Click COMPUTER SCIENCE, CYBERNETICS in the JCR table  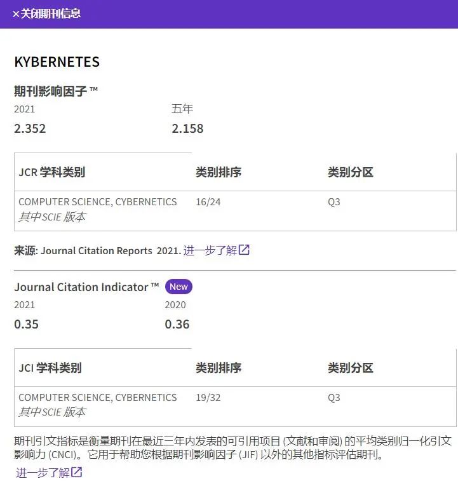98,201
